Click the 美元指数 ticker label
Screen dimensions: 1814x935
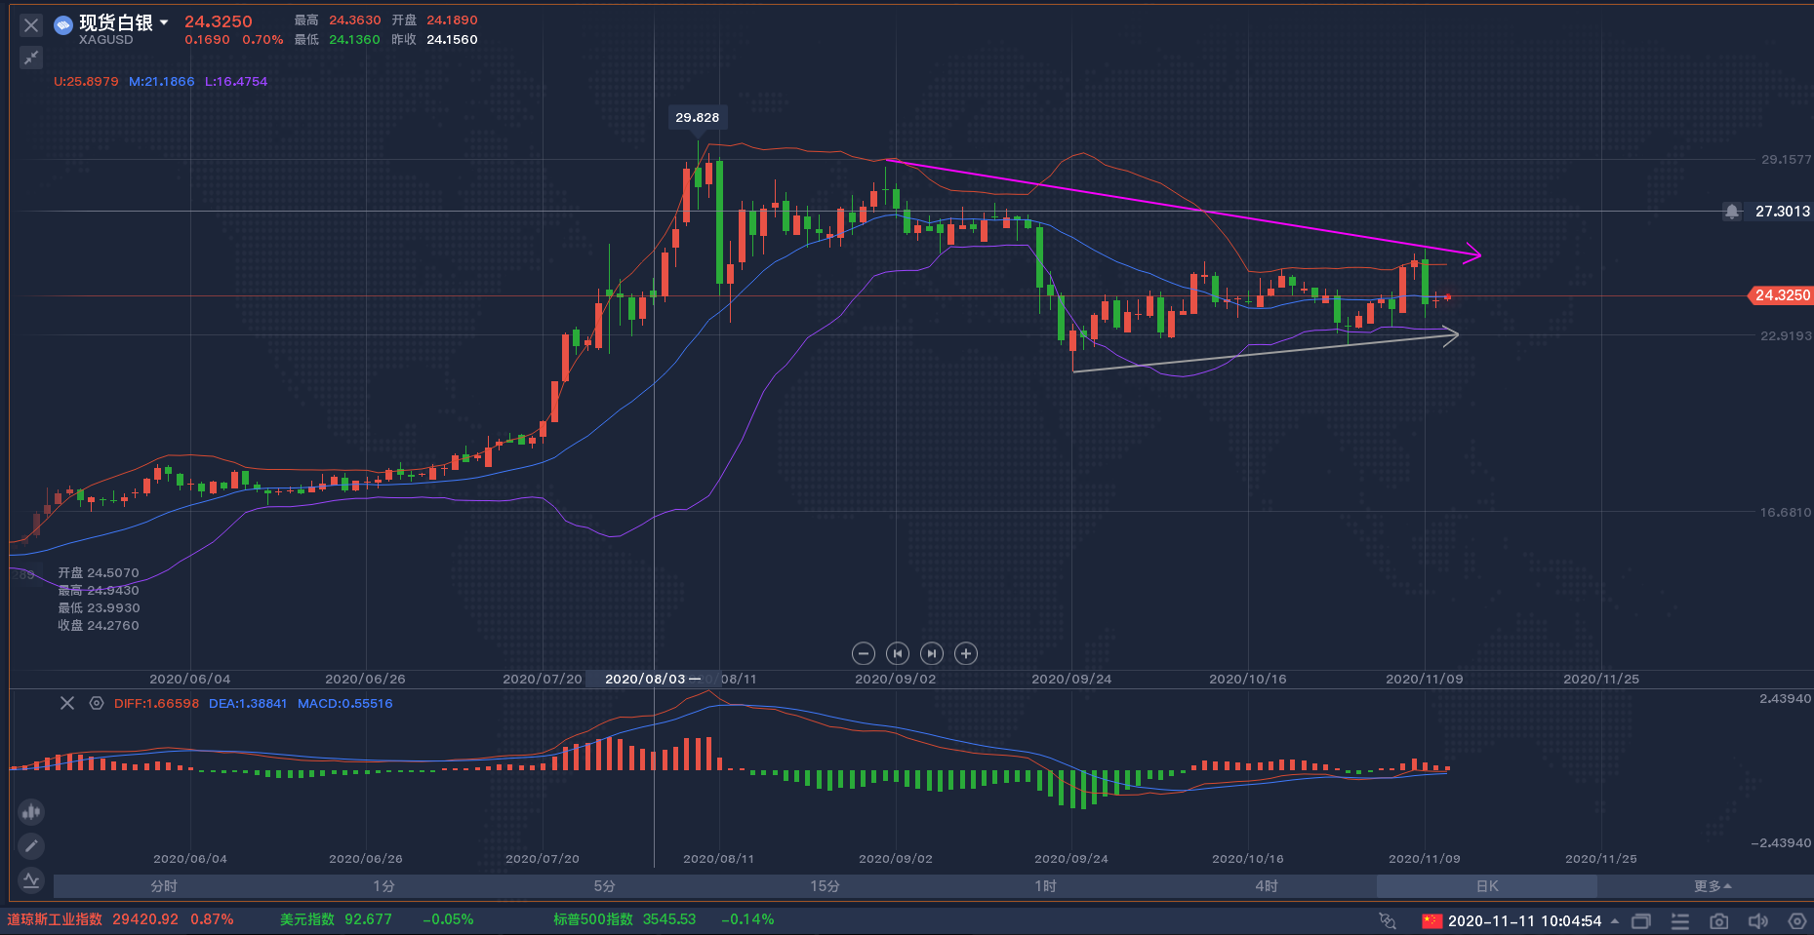click(x=307, y=919)
